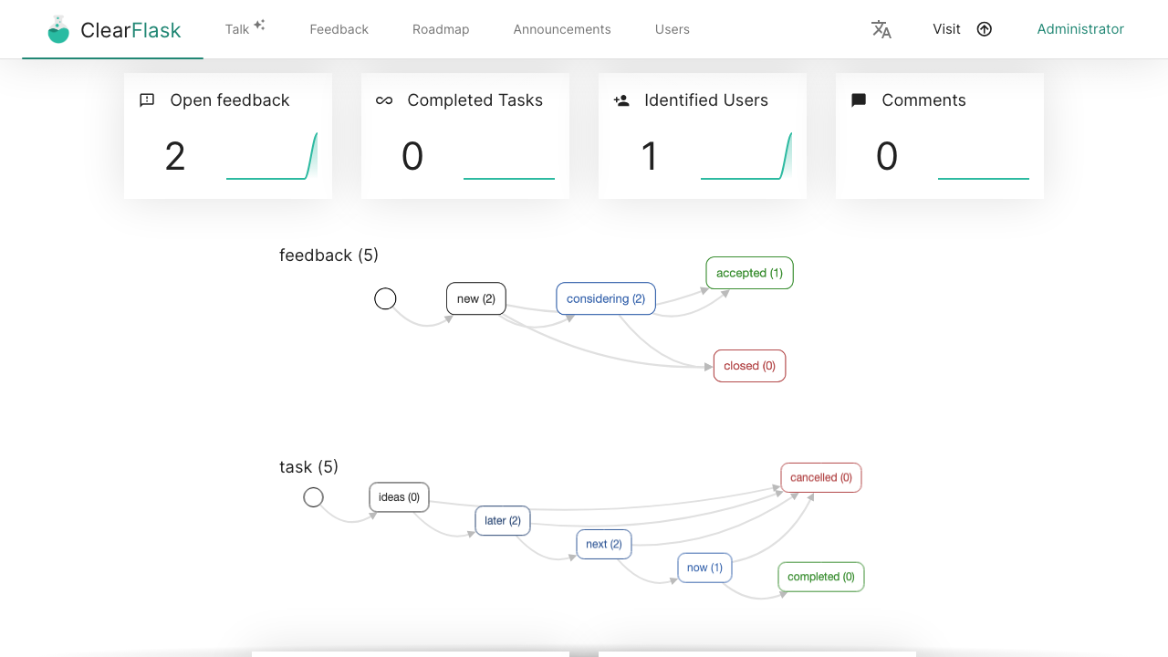The image size is (1168, 657).
Task: Click the sparkle icon next to Talk
Action: point(259,25)
